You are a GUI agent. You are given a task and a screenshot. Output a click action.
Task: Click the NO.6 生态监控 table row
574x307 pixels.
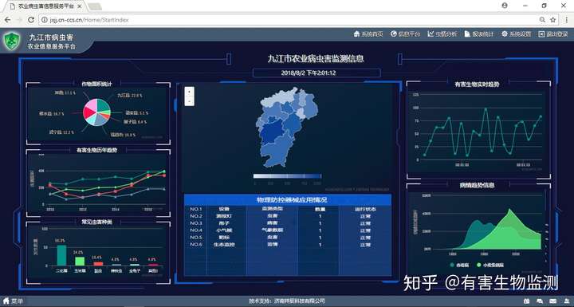tap(287, 244)
